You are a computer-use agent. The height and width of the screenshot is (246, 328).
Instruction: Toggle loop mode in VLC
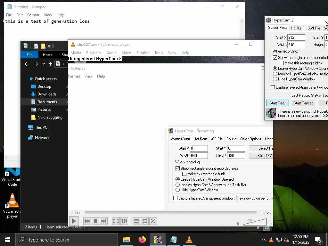tap(144, 221)
